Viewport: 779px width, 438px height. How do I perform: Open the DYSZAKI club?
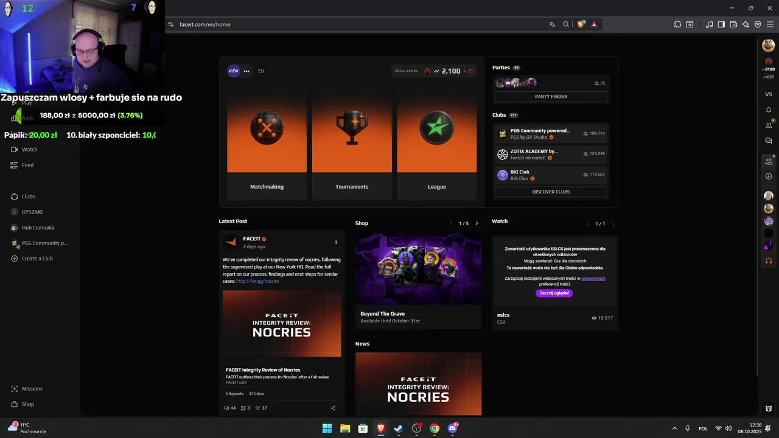27,212
